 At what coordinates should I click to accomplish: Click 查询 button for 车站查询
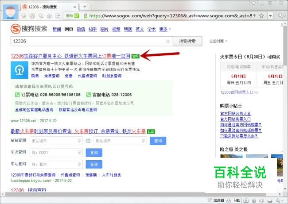click(x=94, y=164)
